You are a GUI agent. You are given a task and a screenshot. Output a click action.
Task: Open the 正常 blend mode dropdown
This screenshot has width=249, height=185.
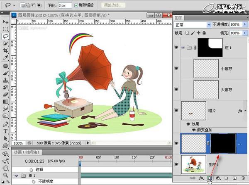coord(193,25)
